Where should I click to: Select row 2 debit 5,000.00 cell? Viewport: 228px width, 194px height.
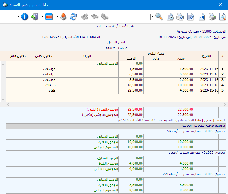(x=181, y=74)
